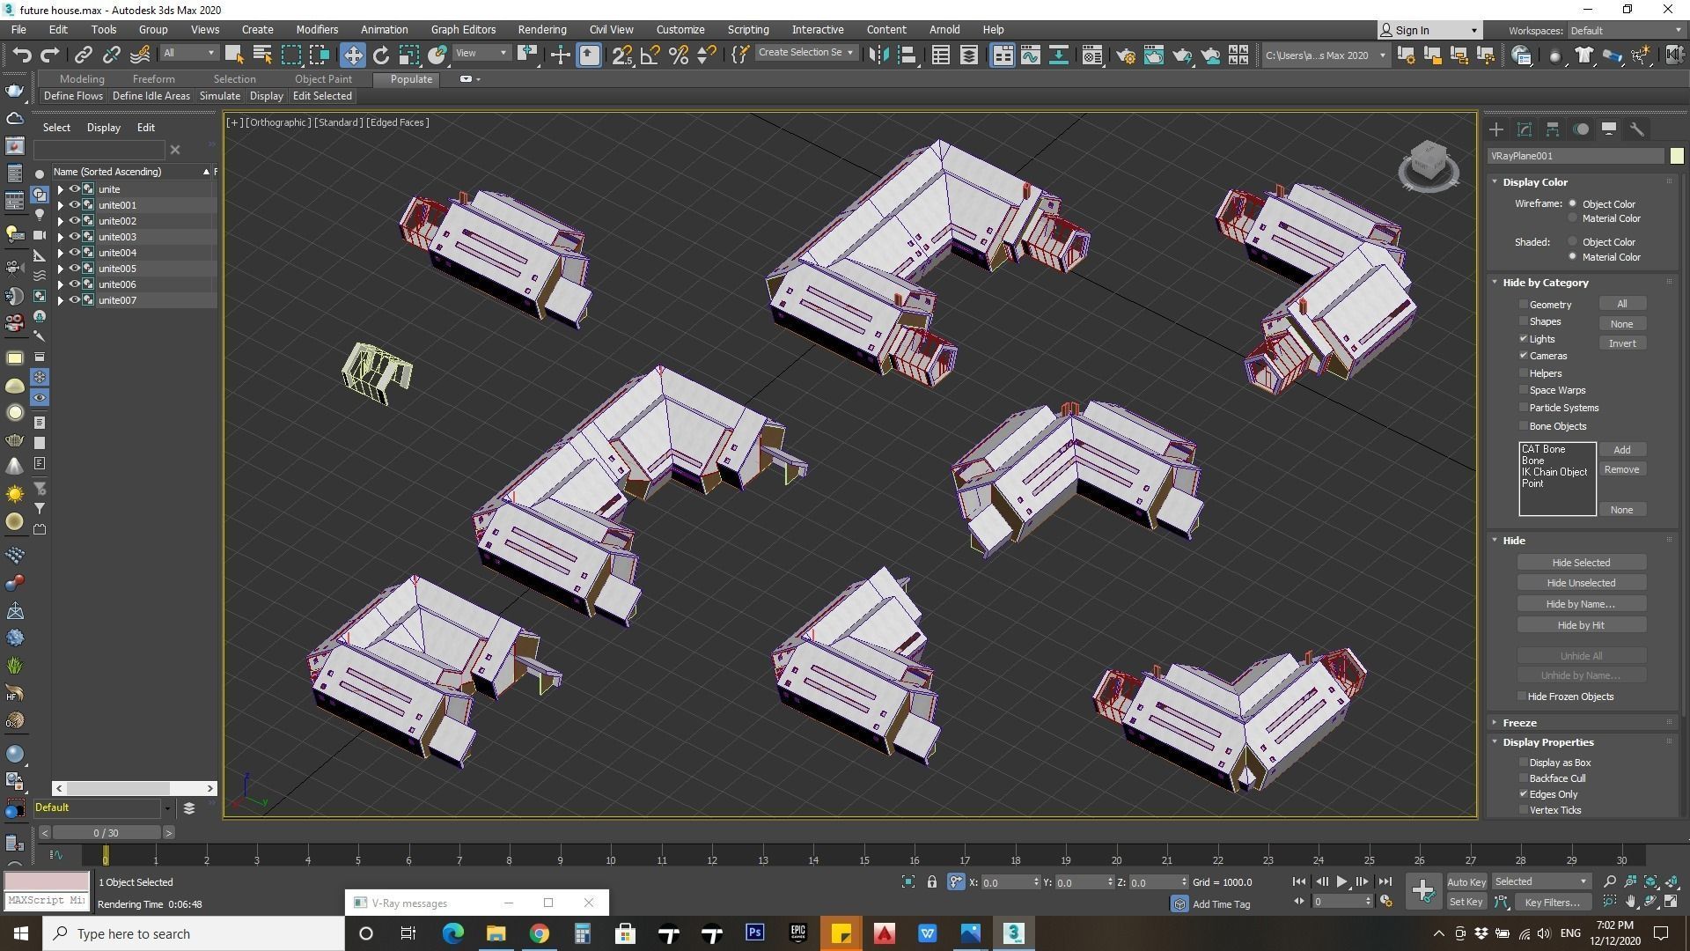Open the Hierarchy command panel tab

tap(1553, 129)
